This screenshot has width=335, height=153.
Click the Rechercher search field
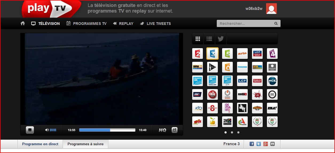245,24
